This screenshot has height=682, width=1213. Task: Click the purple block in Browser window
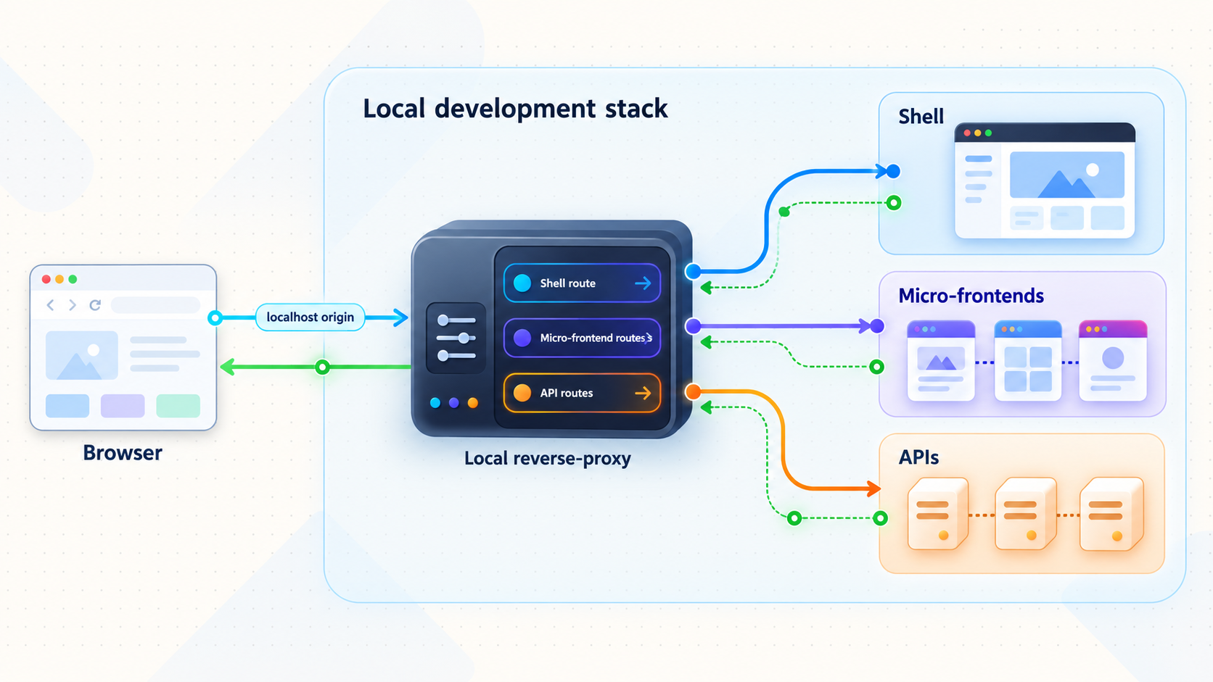(123, 406)
